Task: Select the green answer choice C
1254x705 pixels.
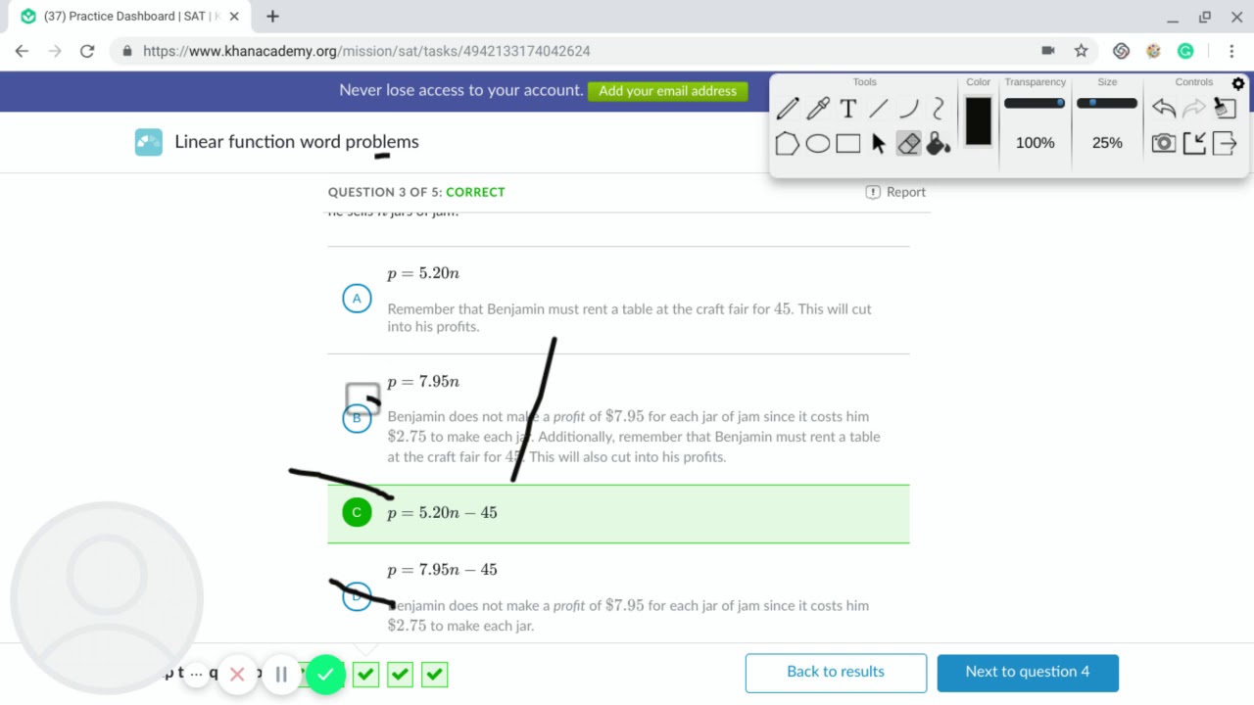Action: pos(357,512)
